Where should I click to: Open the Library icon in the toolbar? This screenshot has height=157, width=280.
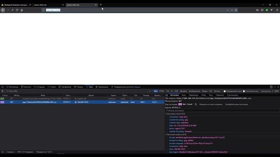tap(258, 10)
